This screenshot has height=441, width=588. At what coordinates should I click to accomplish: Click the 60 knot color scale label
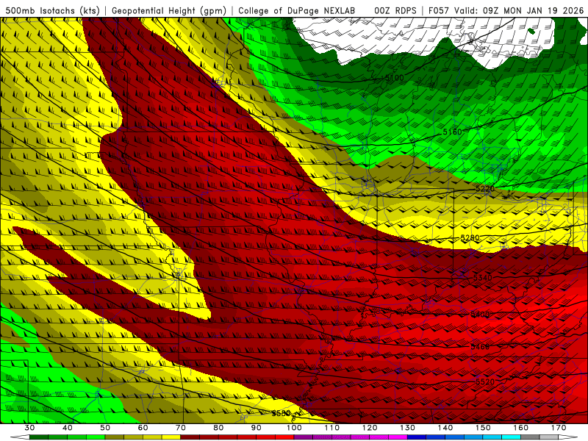pyautogui.click(x=143, y=428)
